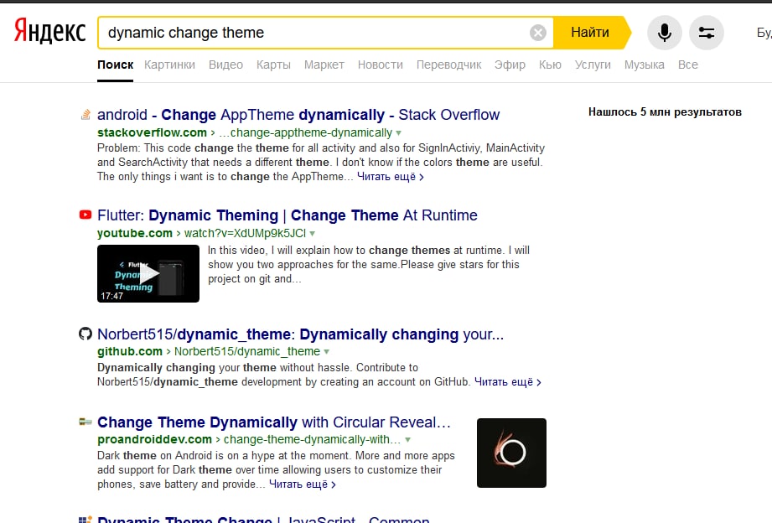Viewport: 772px width, 523px height.
Task: Click the change-apptheme-dynamically URL path
Action: 305,133
